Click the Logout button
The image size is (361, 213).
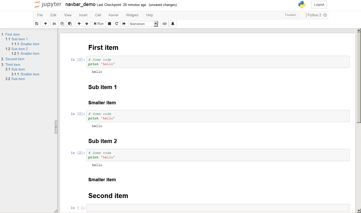tap(319, 4)
